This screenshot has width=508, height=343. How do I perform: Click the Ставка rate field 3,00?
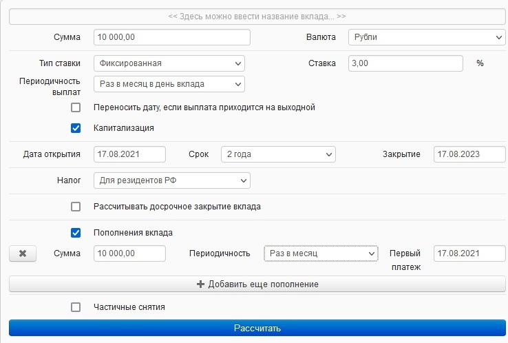tap(405, 63)
